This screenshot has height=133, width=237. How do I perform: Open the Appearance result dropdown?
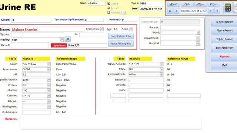(x=49, y=69)
